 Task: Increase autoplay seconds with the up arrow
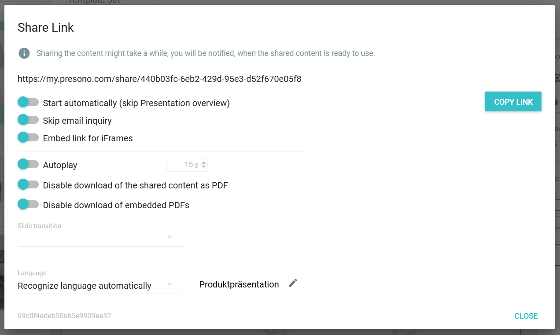point(203,162)
